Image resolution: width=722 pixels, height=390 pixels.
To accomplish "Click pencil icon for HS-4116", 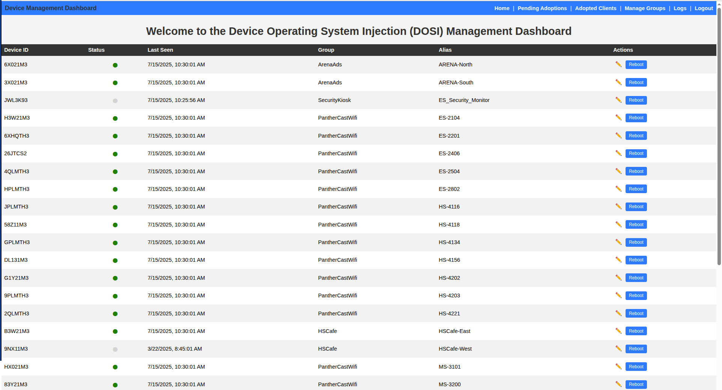I will [x=618, y=206].
